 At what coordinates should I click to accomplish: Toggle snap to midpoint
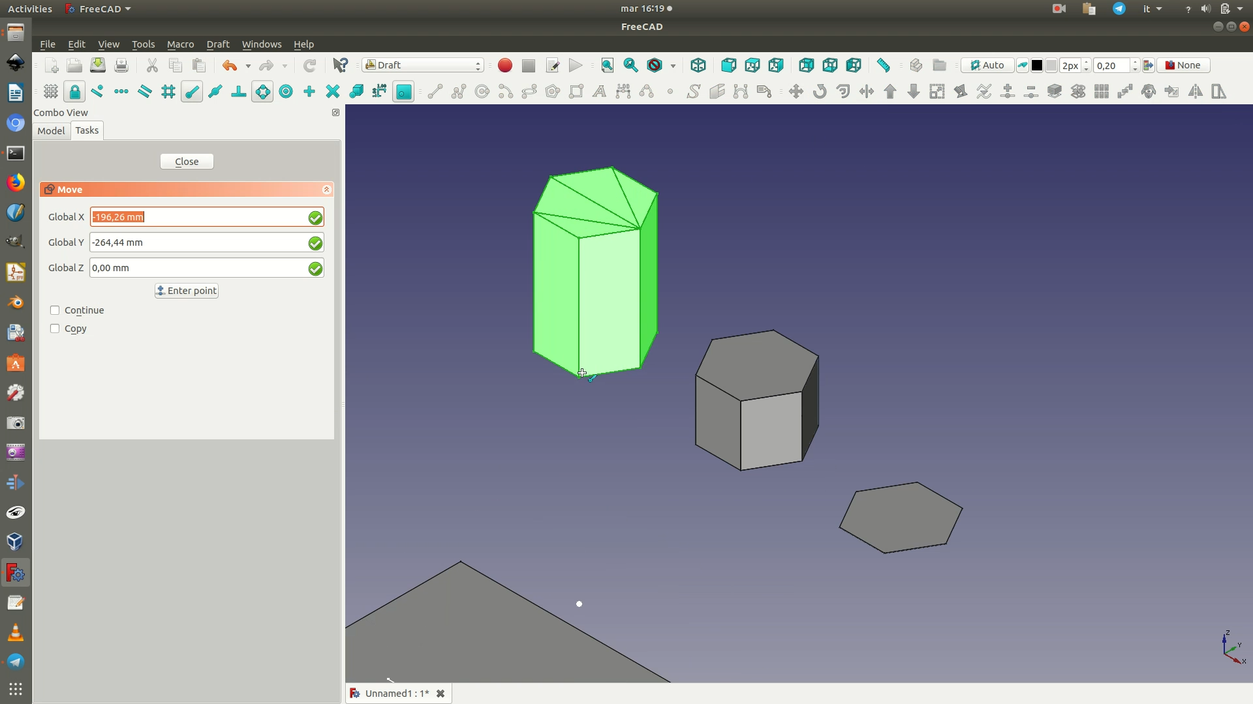point(215,92)
